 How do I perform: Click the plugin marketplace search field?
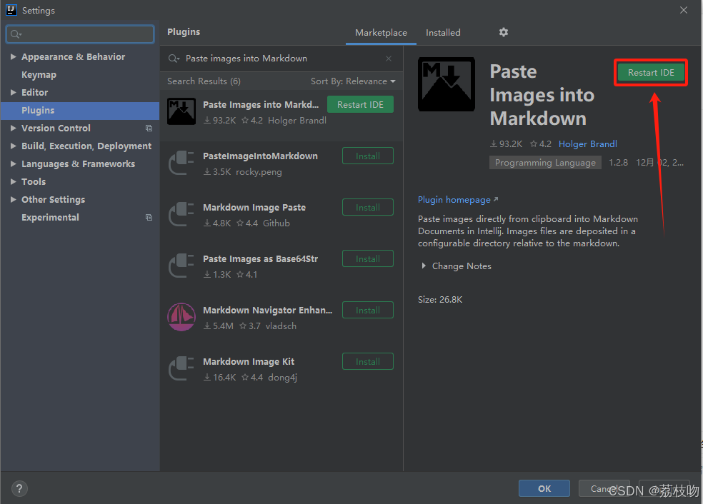pyautogui.click(x=280, y=59)
